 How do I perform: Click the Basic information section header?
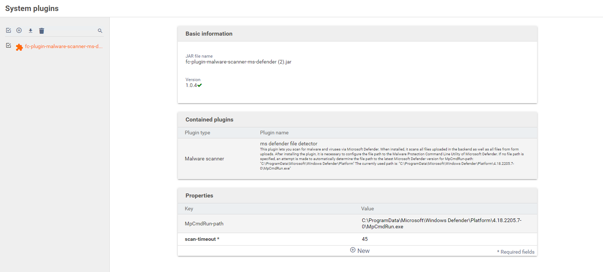[x=209, y=34]
